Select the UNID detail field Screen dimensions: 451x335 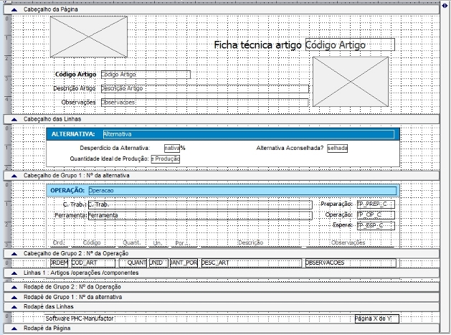click(x=158, y=263)
